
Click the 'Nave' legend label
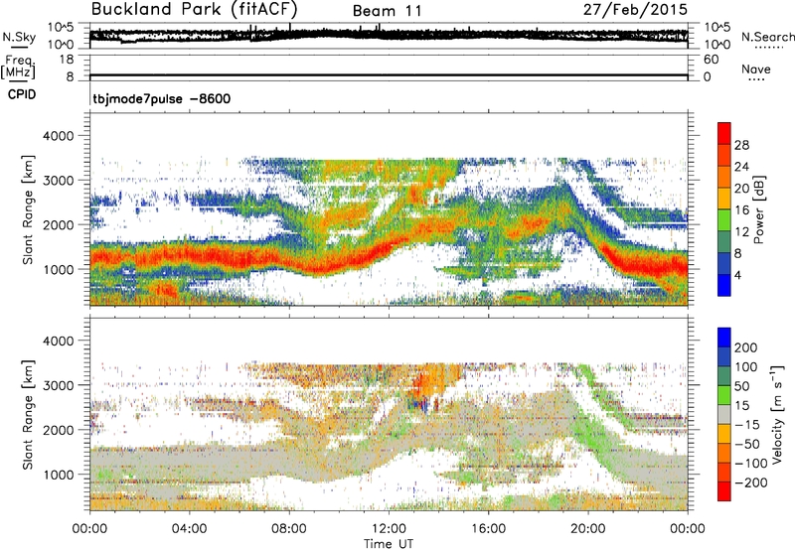tap(756, 69)
